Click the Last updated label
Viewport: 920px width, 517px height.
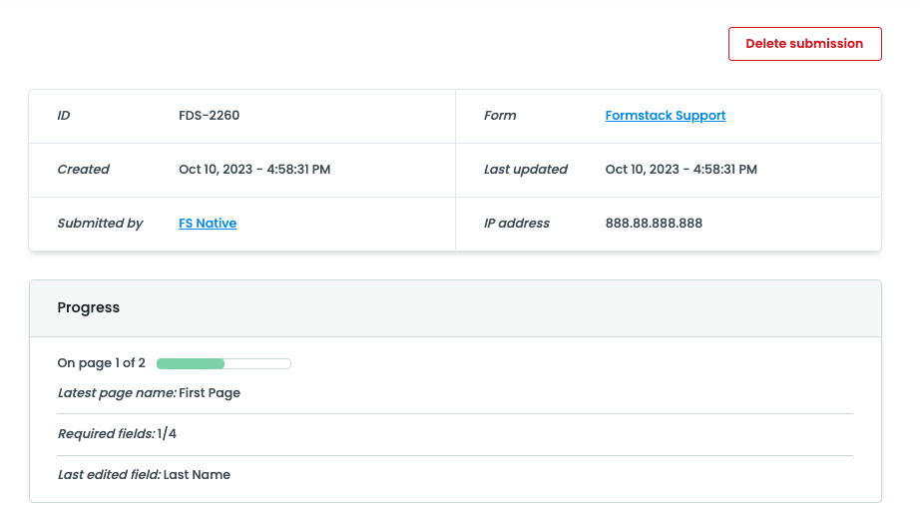click(526, 170)
